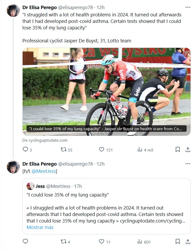Open Jess's quoted tweet profile name
This screenshot has height=249, width=196.
click(40, 186)
